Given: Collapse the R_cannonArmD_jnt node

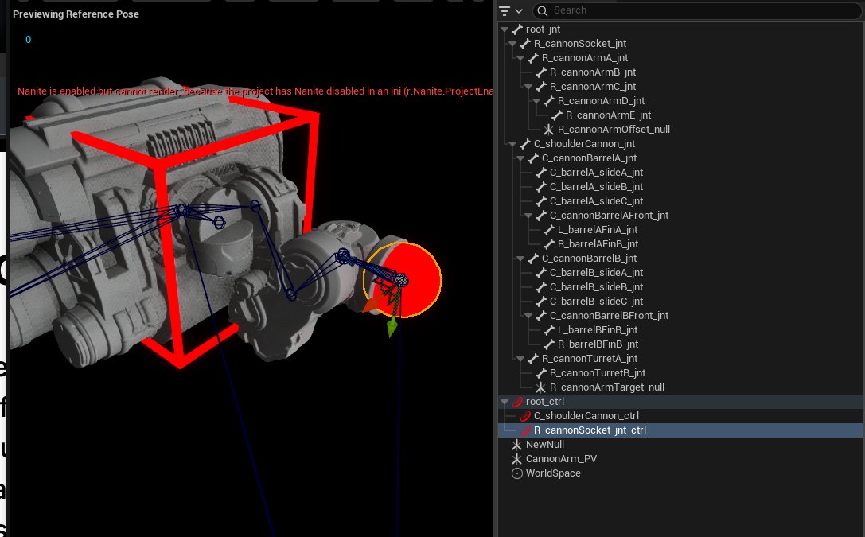Looking at the screenshot, I should [x=536, y=101].
